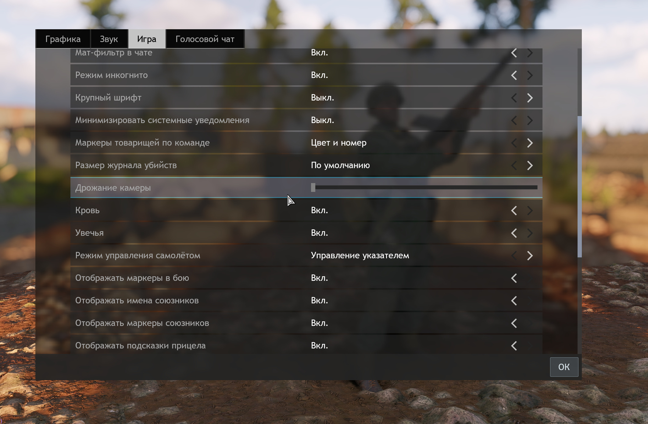
Task: Open the Звук tab
Action: [x=109, y=39]
